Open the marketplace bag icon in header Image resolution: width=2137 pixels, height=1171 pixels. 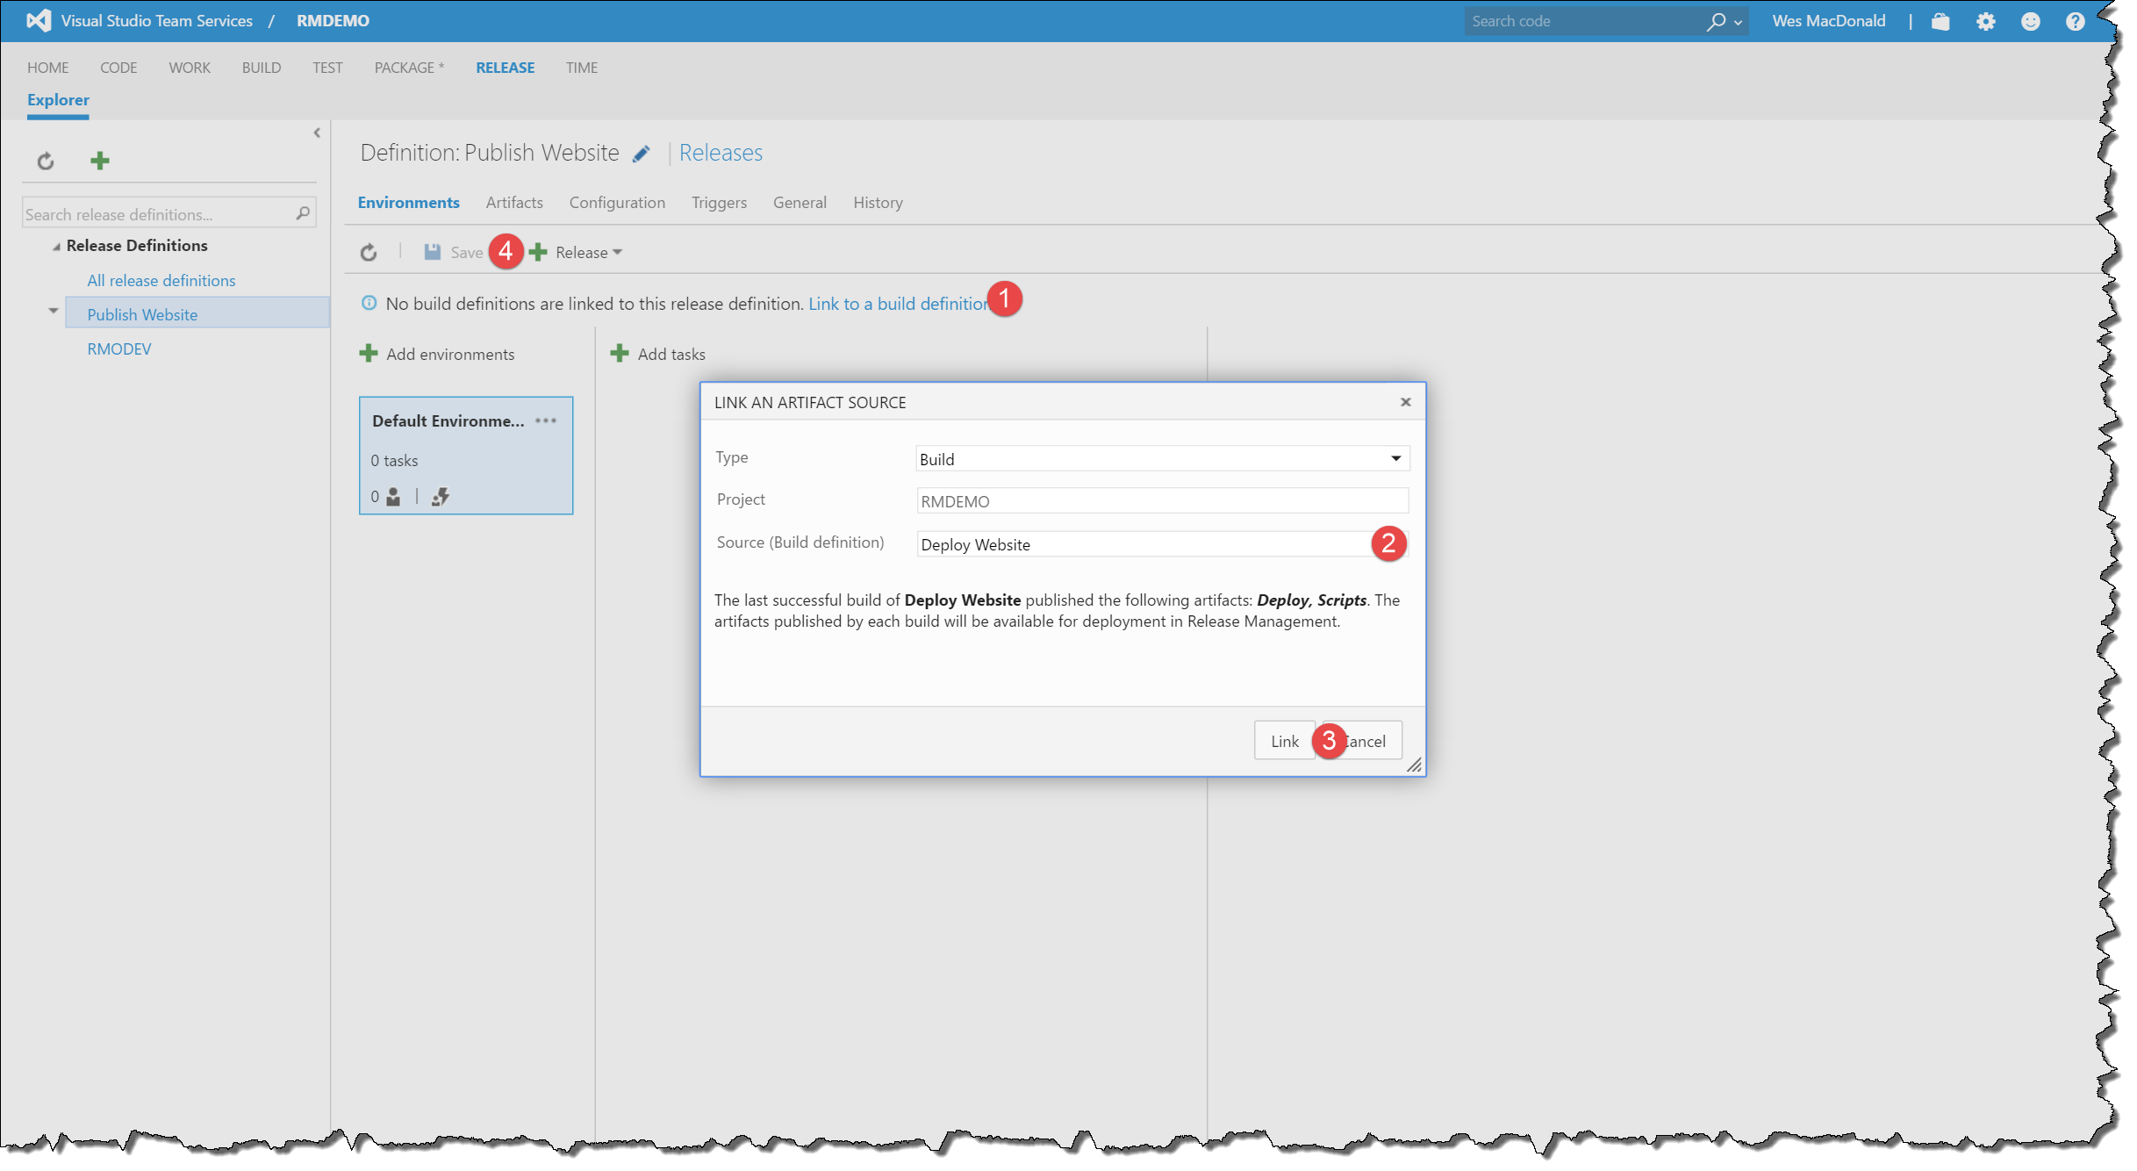click(1940, 22)
